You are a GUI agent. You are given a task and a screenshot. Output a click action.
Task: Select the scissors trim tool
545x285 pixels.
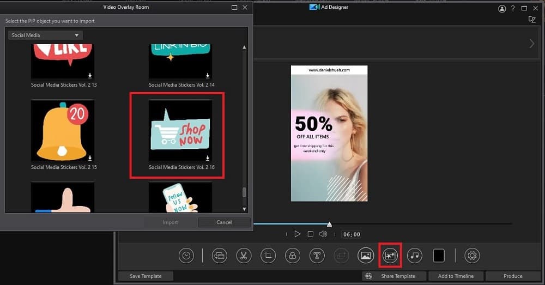[x=244, y=256]
